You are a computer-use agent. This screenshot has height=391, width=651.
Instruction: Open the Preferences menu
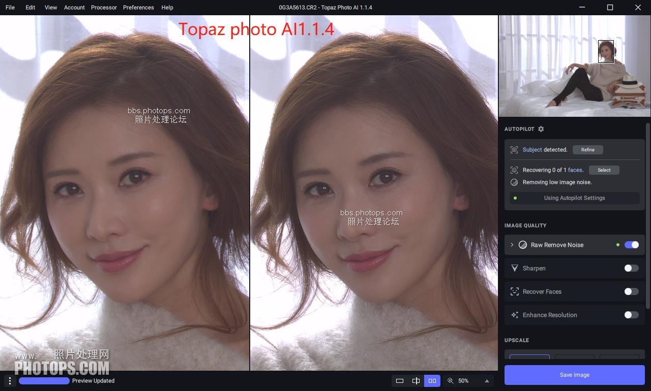coord(138,8)
